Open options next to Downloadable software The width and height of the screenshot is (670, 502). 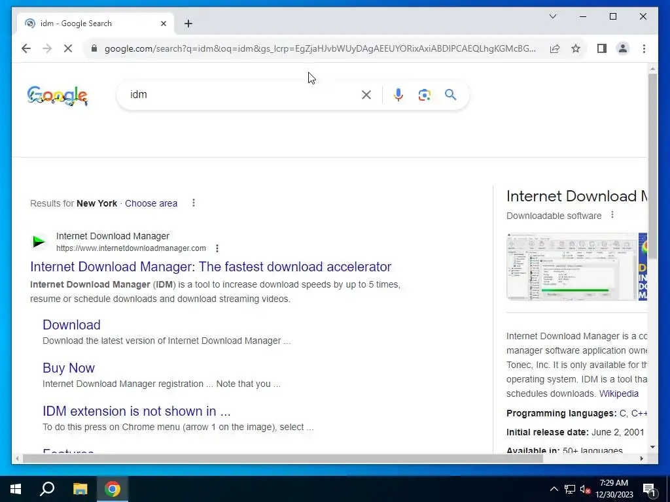click(x=612, y=214)
